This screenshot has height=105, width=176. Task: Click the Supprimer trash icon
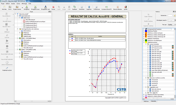click(89, 7)
